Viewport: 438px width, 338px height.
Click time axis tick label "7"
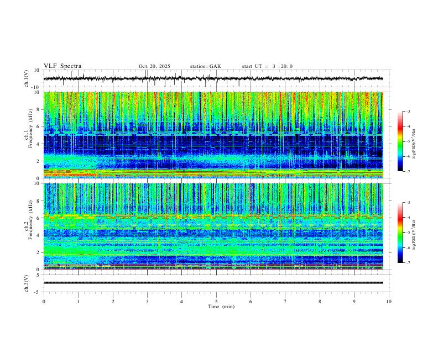point(285,302)
